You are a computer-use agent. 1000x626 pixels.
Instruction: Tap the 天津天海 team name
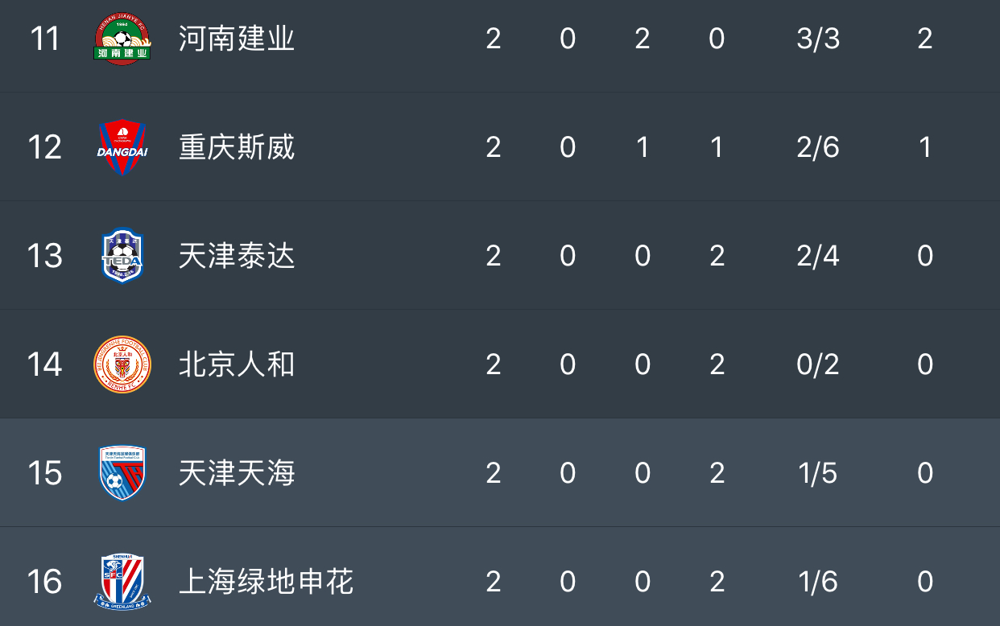237,473
